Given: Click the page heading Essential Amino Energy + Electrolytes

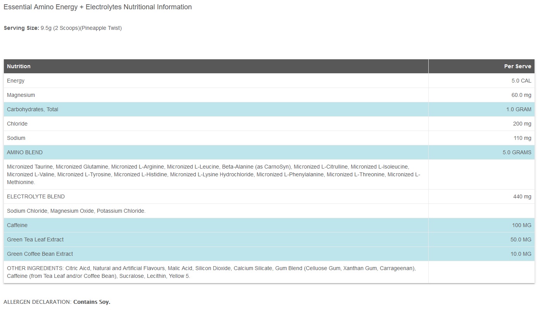Looking at the screenshot, I should point(98,7).
